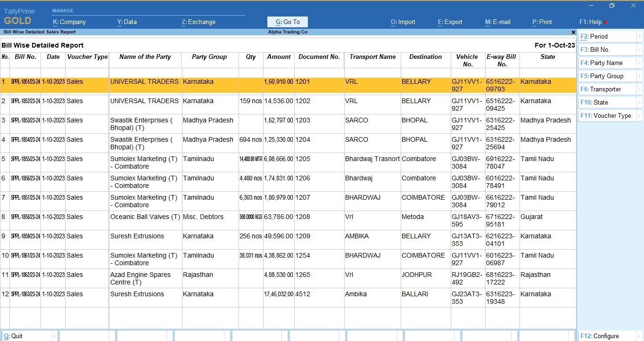Open F12 Configure

coord(599,336)
